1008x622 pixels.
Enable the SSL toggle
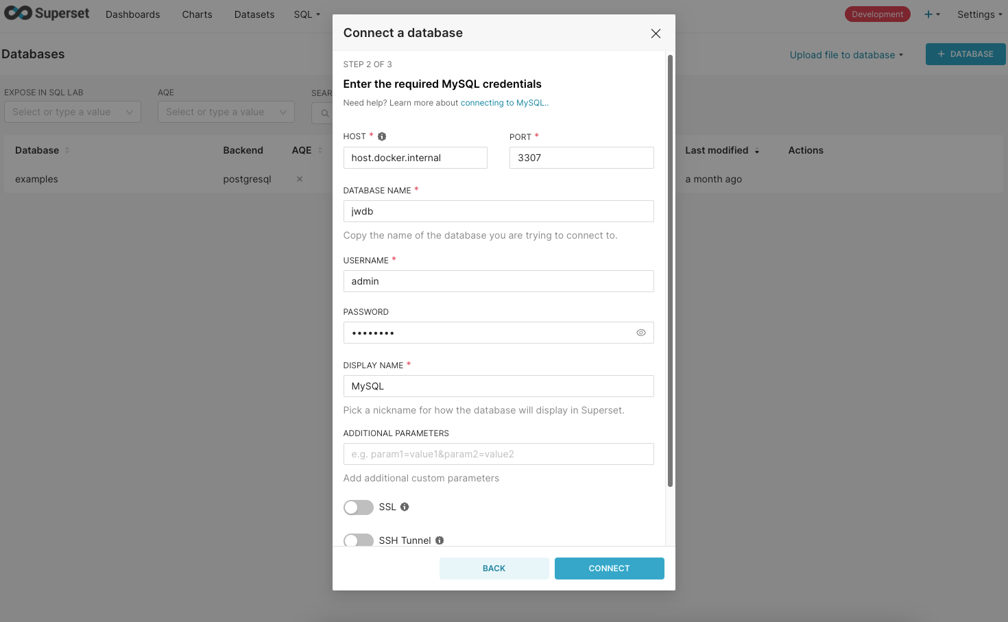coord(359,507)
